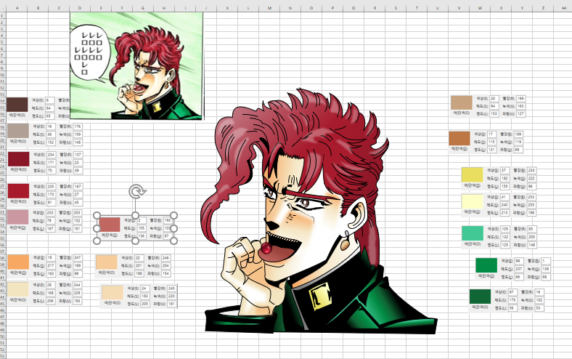
Task: Click the Select All corner of the sheet
Action: pyautogui.click(x=3, y=8)
